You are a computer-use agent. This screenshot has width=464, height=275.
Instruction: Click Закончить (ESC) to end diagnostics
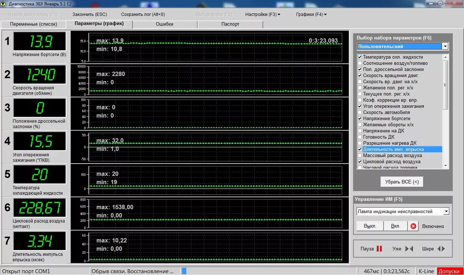pyautogui.click(x=90, y=14)
